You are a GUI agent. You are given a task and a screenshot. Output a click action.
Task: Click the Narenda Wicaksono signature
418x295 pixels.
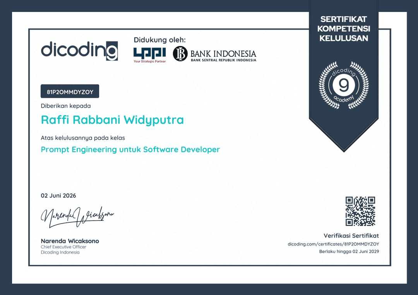pyautogui.click(x=77, y=217)
